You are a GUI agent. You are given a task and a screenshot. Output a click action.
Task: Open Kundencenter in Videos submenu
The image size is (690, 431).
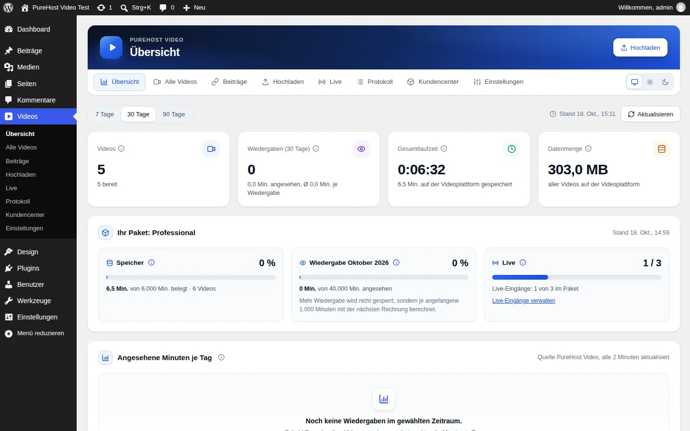[x=38, y=215]
